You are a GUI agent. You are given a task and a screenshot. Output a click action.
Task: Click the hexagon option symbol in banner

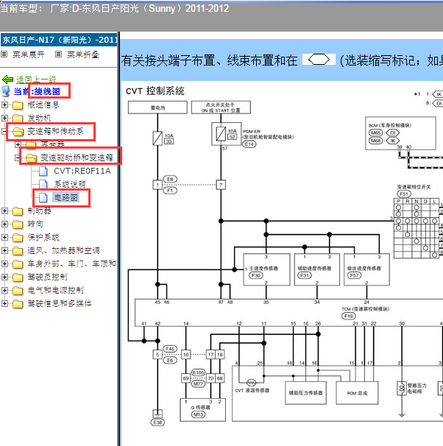(x=319, y=60)
